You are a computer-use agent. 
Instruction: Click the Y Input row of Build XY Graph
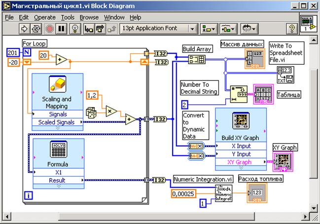point(241,154)
